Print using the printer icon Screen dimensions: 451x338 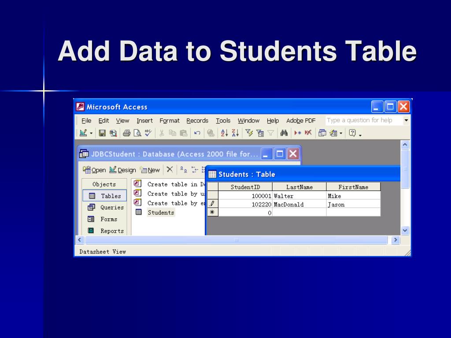pyautogui.click(x=126, y=133)
